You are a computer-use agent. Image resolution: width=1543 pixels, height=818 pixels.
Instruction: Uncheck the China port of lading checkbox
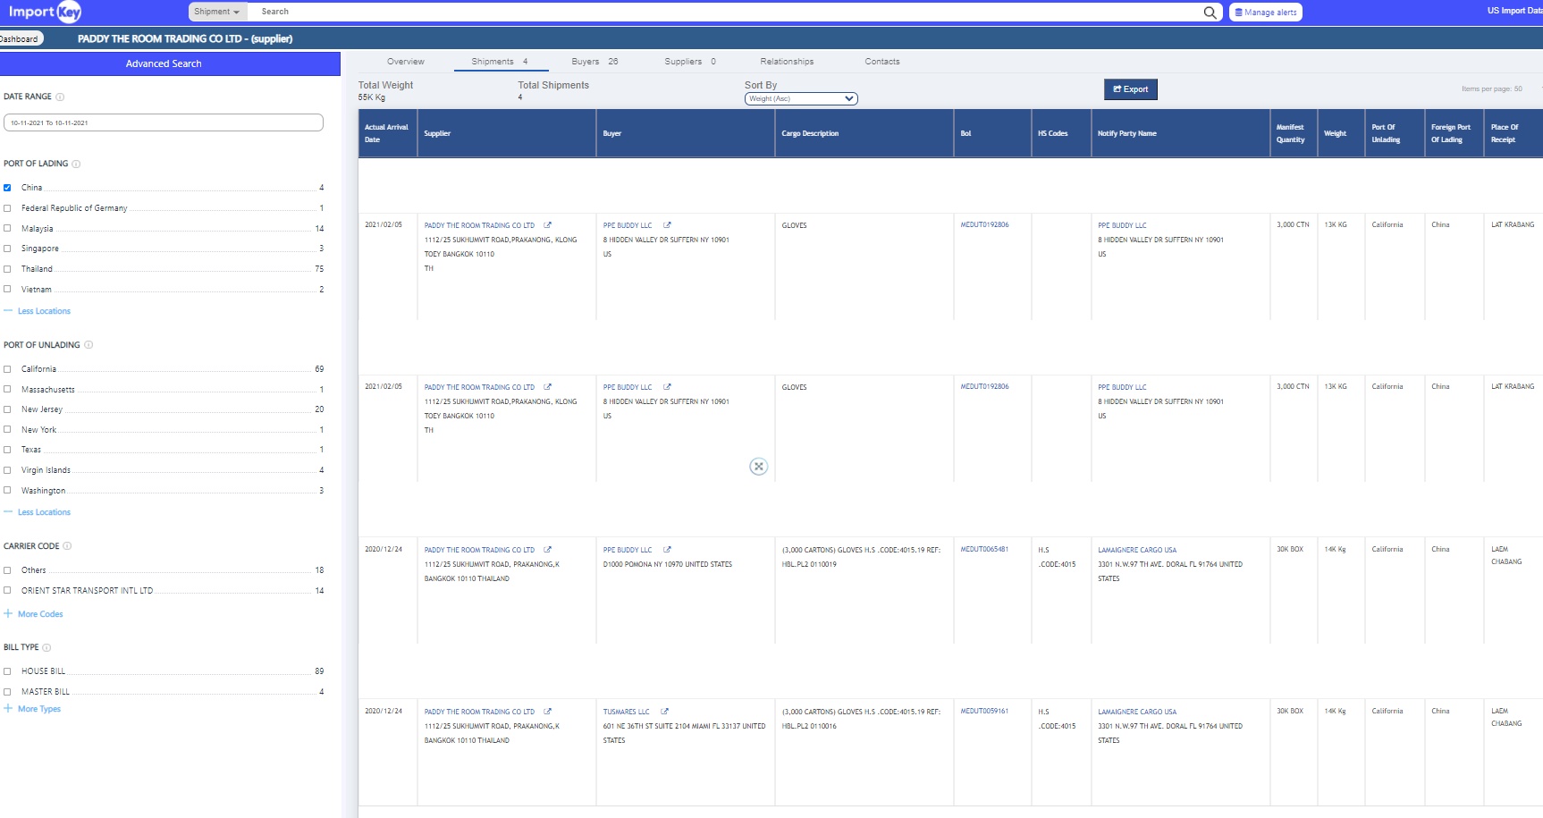tap(7, 188)
